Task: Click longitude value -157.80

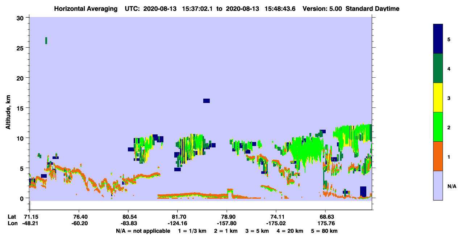Action: tap(227, 223)
